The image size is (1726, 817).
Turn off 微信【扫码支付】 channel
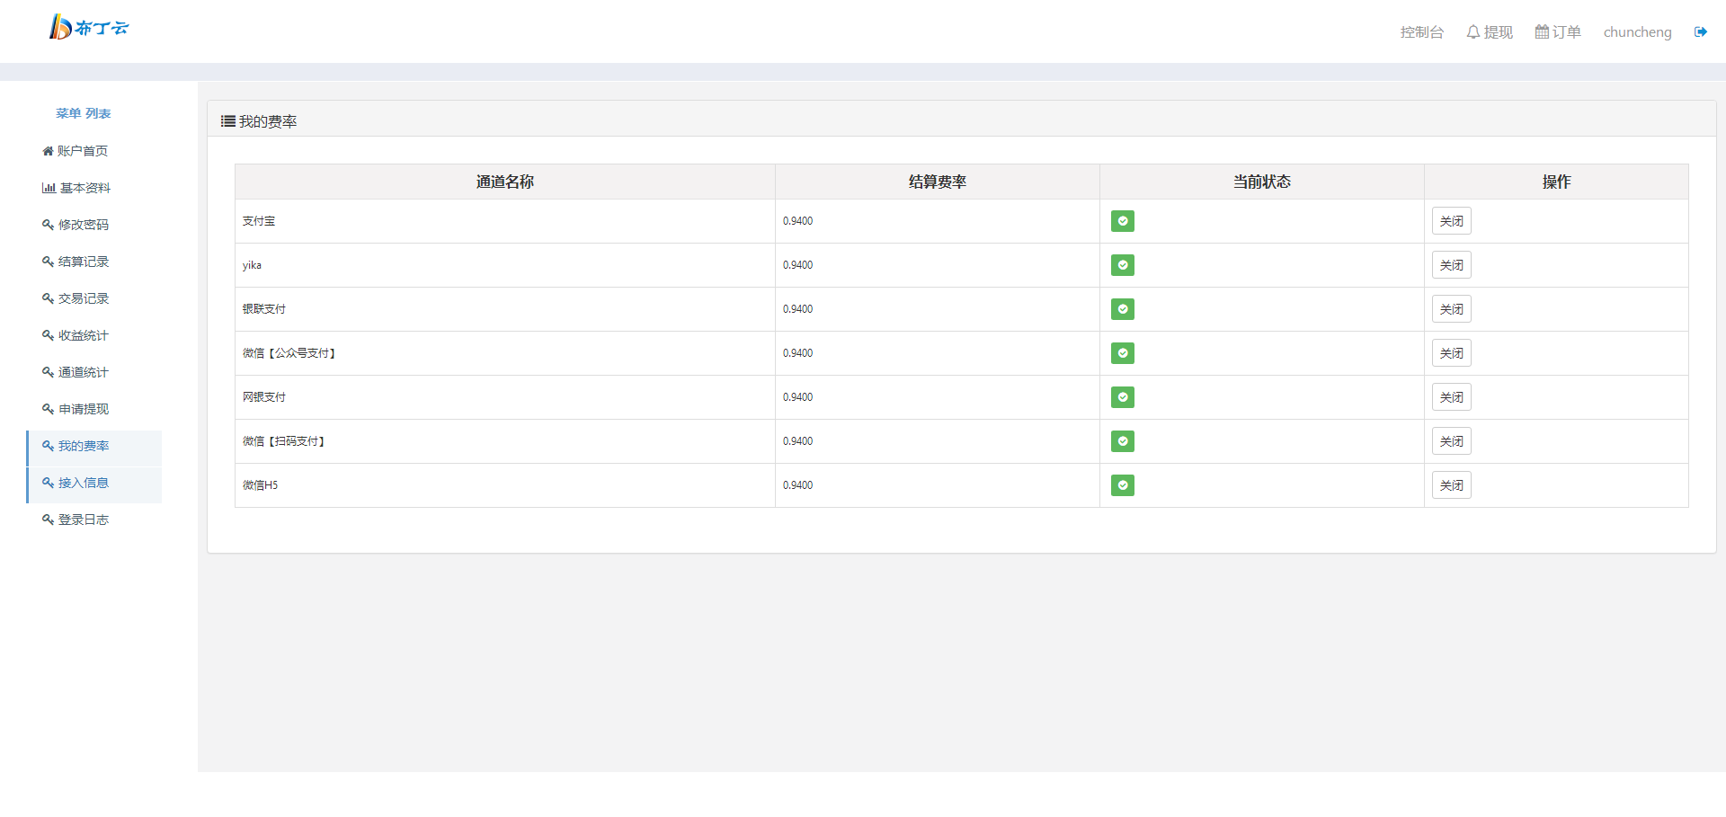pyautogui.click(x=1451, y=441)
